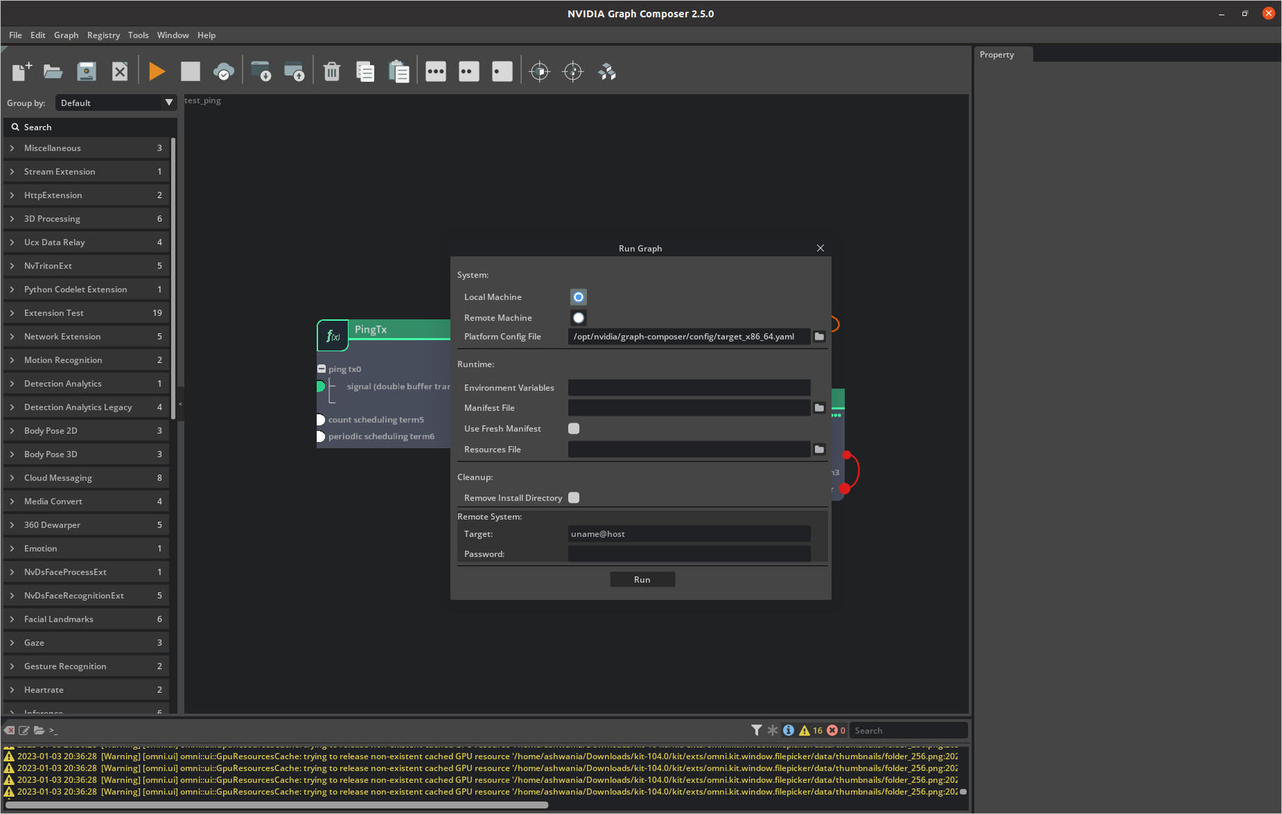
Task: Open the Help menu
Action: coord(207,35)
